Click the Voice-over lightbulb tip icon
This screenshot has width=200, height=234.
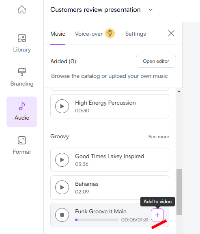(x=110, y=33)
